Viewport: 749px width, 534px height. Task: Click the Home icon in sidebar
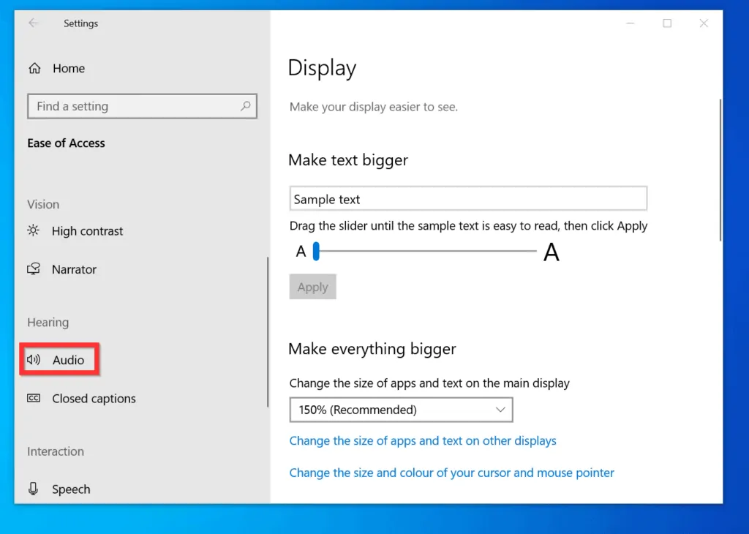pos(34,69)
